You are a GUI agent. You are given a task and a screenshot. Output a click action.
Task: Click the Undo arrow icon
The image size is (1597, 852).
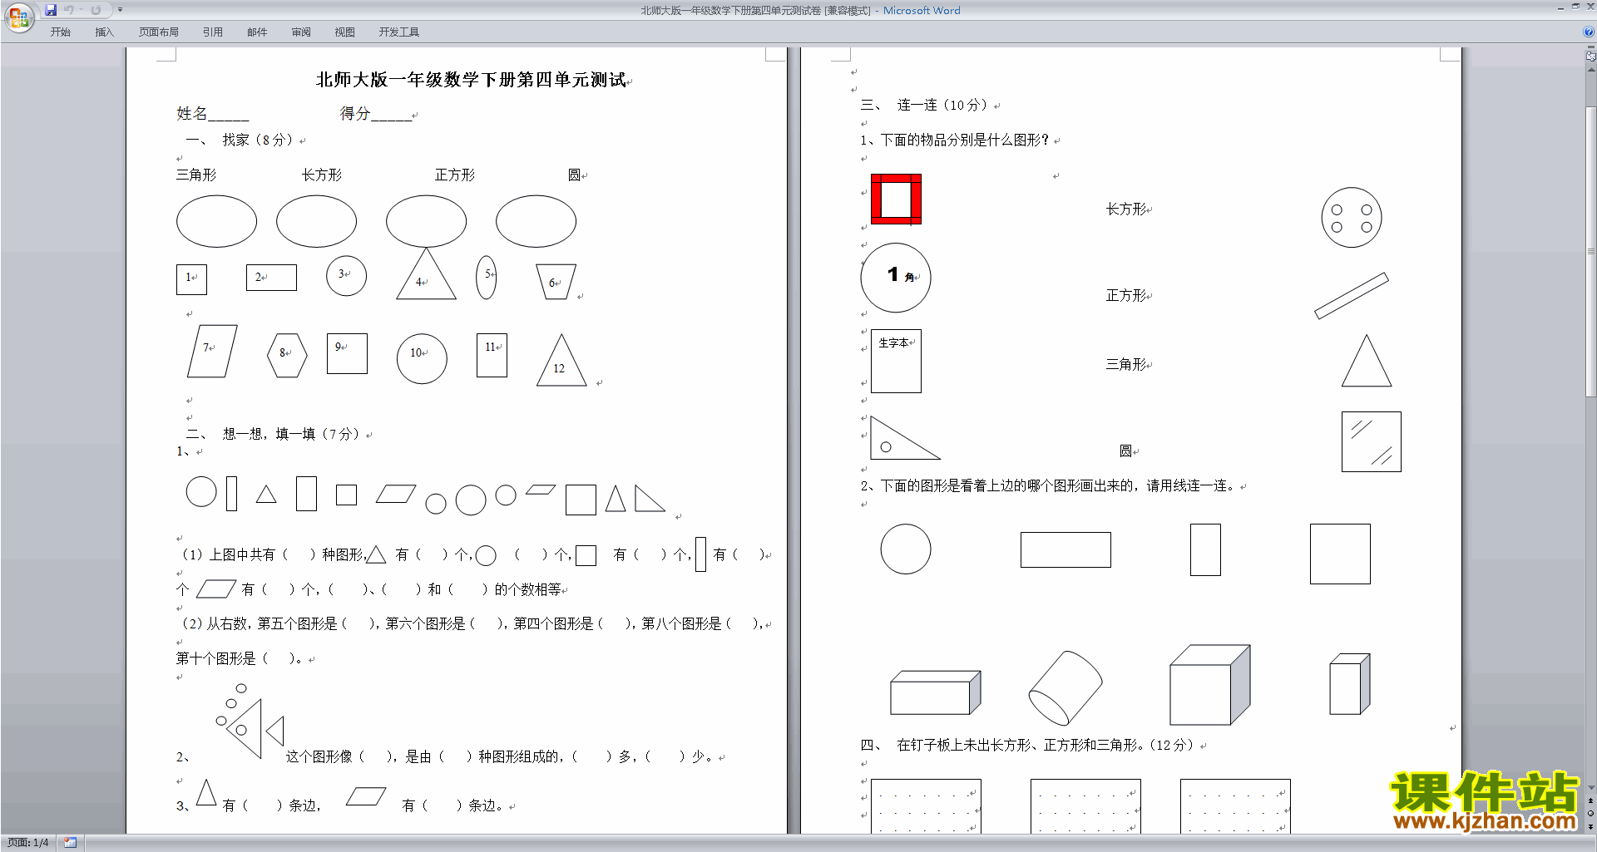pyautogui.click(x=69, y=10)
